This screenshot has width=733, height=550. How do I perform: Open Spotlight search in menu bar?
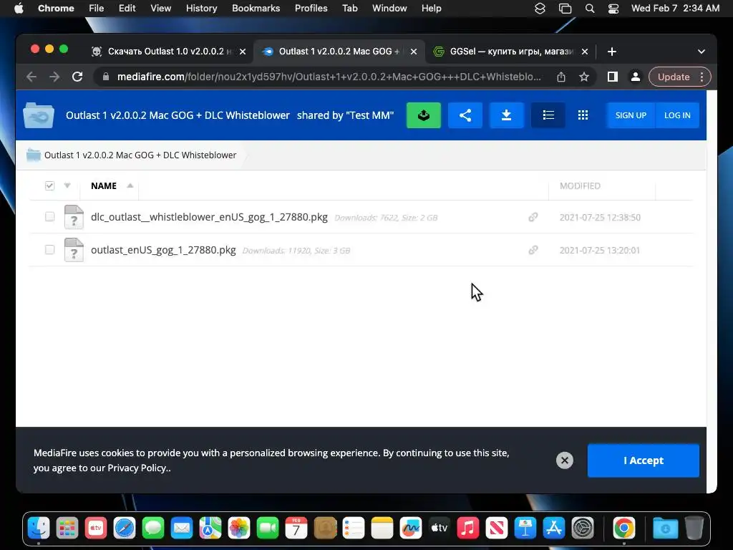pos(590,9)
